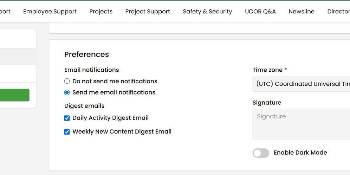Open the Employee Support menu
The image size is (350, 175).
(x=50, y=12)
